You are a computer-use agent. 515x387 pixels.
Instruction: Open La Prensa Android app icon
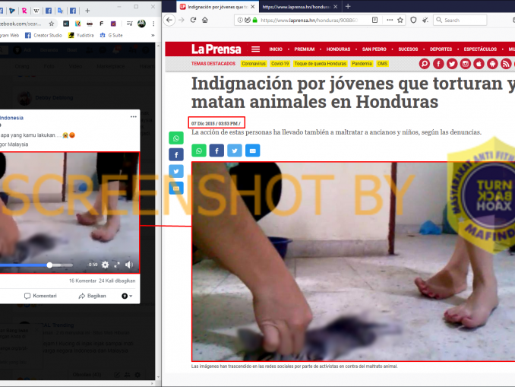492,63
